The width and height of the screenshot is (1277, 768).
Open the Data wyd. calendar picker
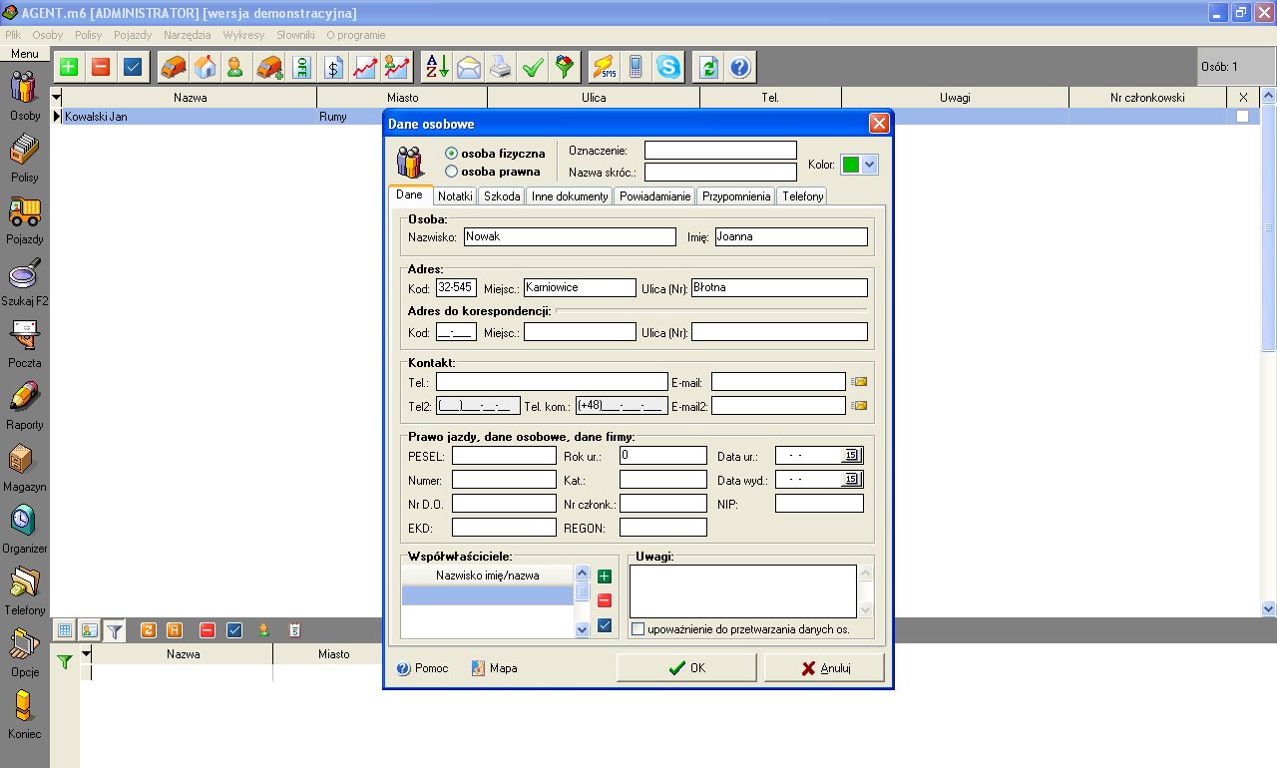point(851,480)
